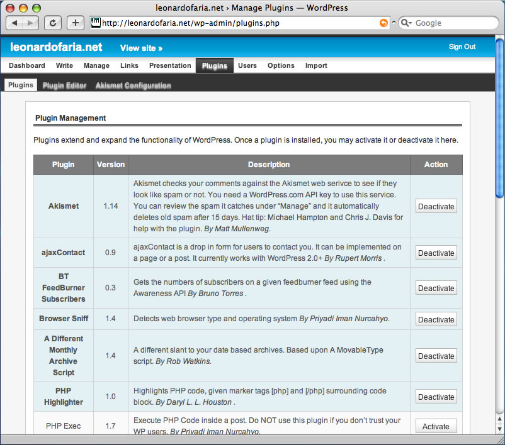Reload the page with the refresh icon

[x=53, y=23]
